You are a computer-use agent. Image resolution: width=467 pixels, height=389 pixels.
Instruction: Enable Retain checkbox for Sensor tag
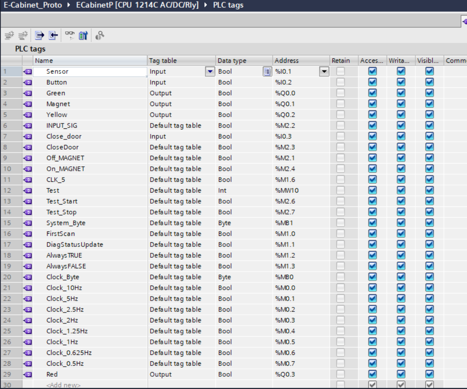[x=341, y=72]
